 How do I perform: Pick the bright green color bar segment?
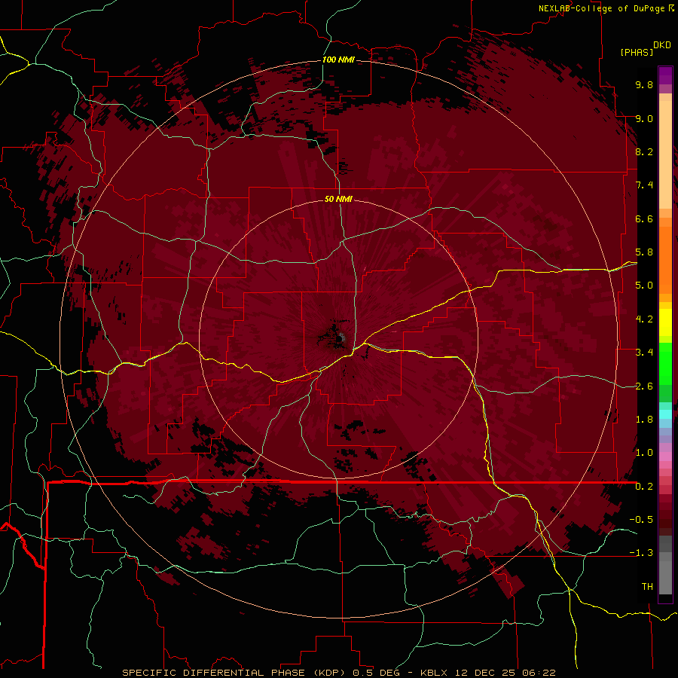(x=665, y=363)
